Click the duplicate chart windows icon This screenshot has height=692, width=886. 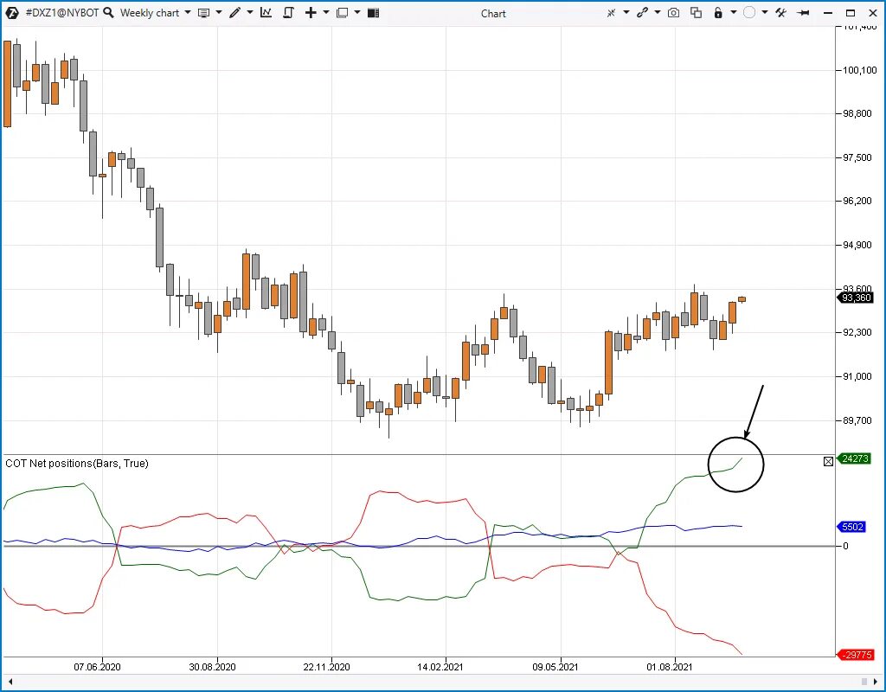pyautogui.click(x=697, y=12)
